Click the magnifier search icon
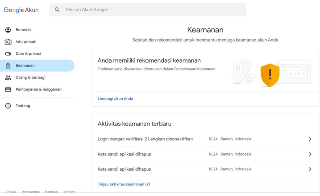Screen dimensions: 320x196 point(57,10)
